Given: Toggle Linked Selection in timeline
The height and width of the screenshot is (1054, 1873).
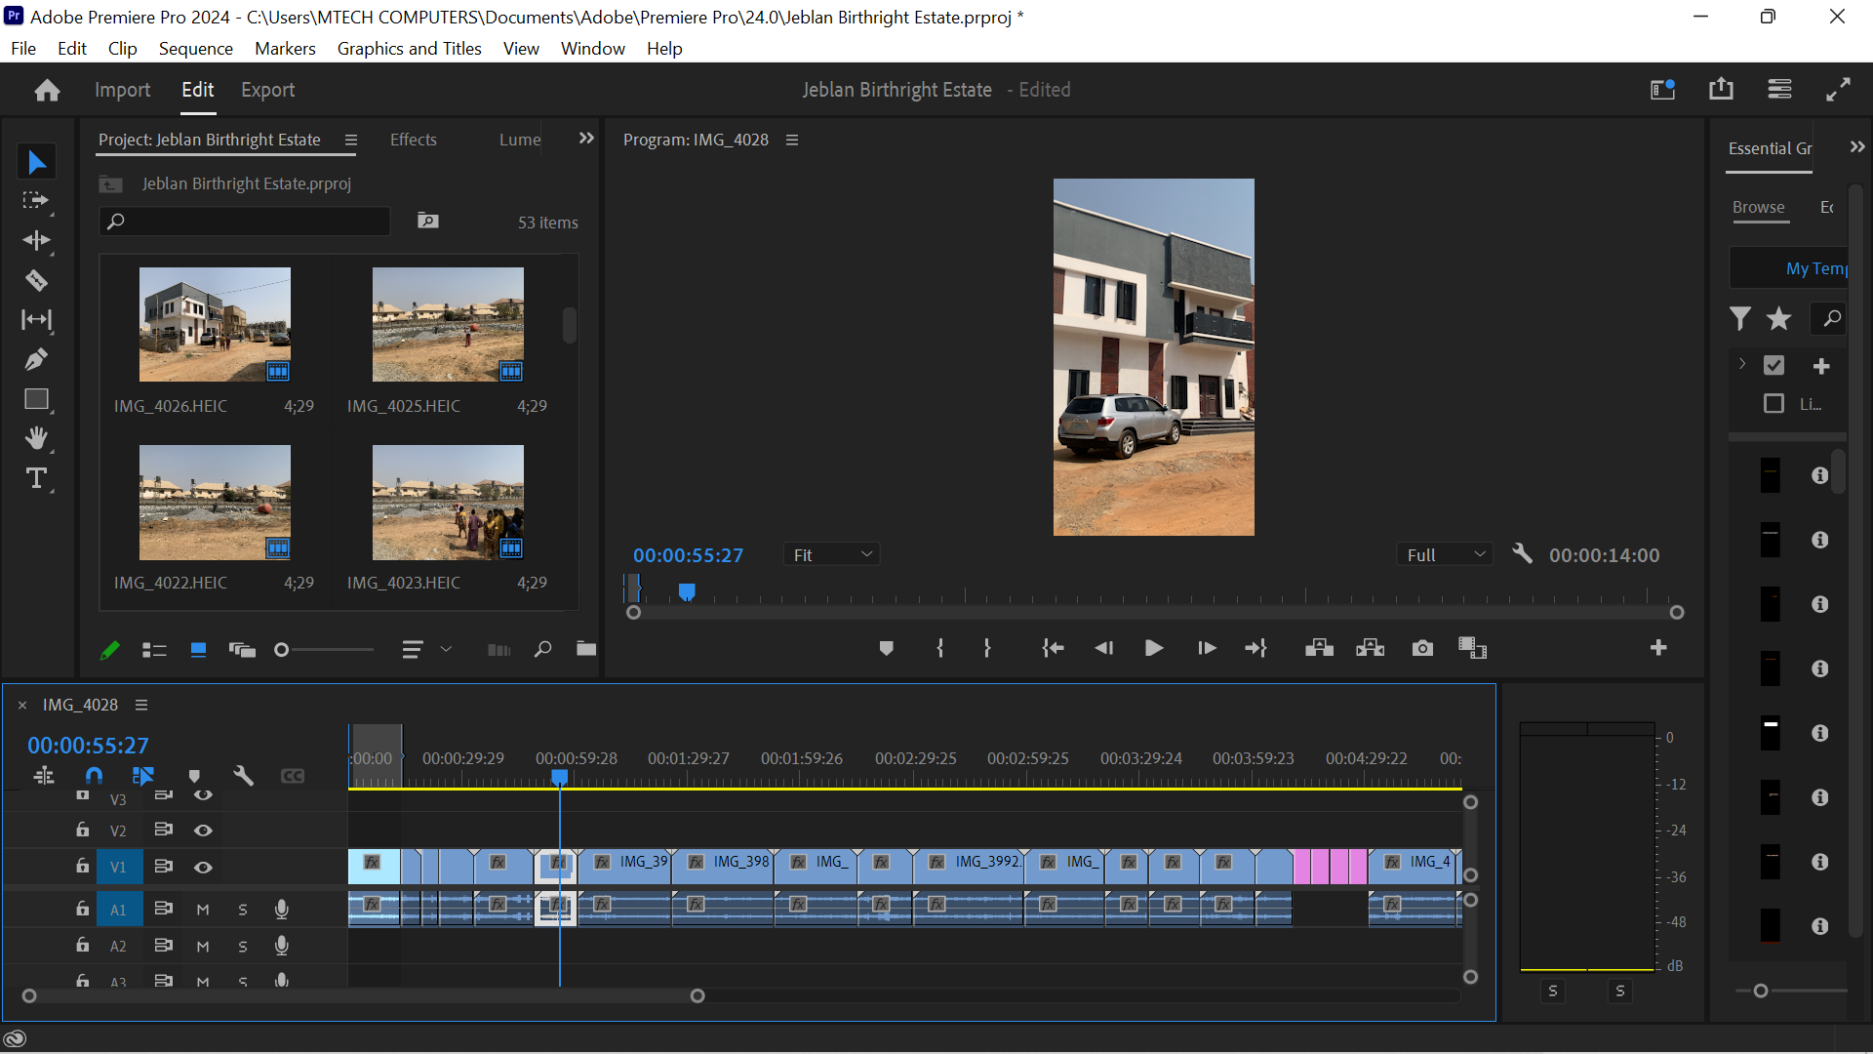Looking at the screenshot, I should coord(142,776).
